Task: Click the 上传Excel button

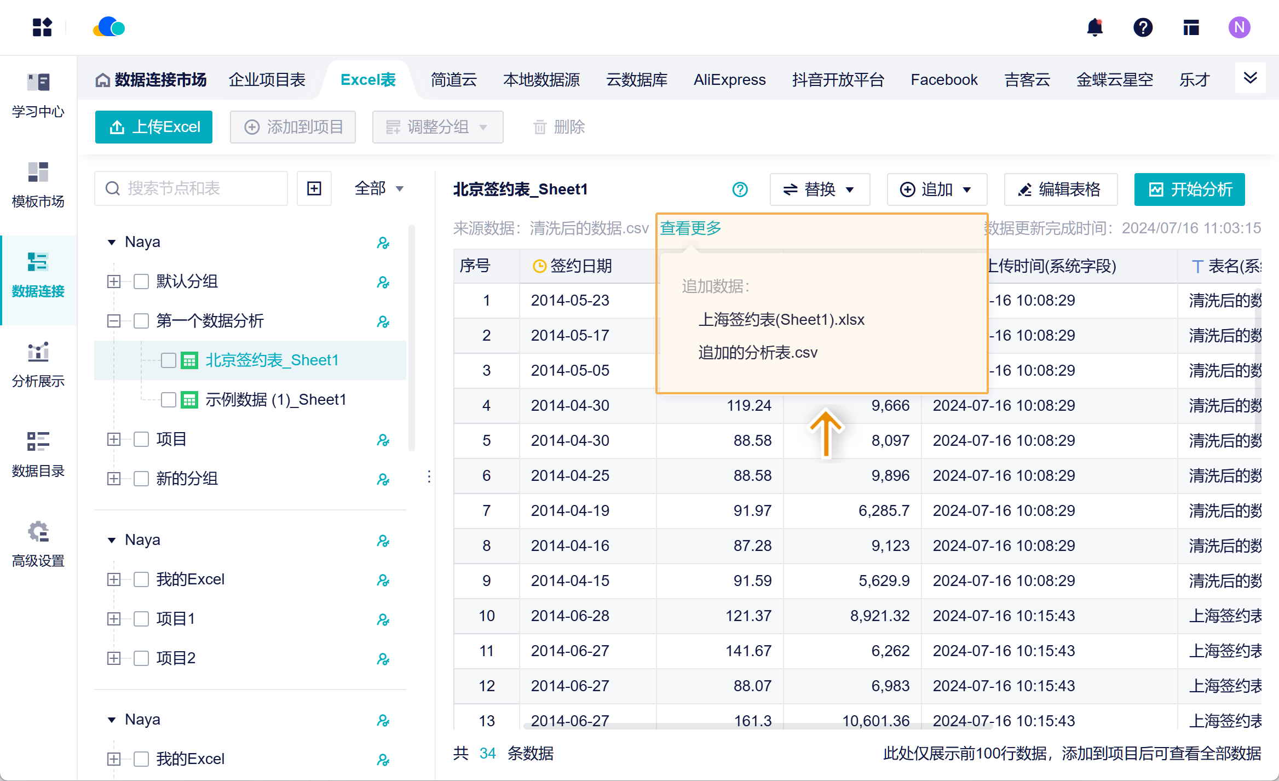Action: coord(154,127)
